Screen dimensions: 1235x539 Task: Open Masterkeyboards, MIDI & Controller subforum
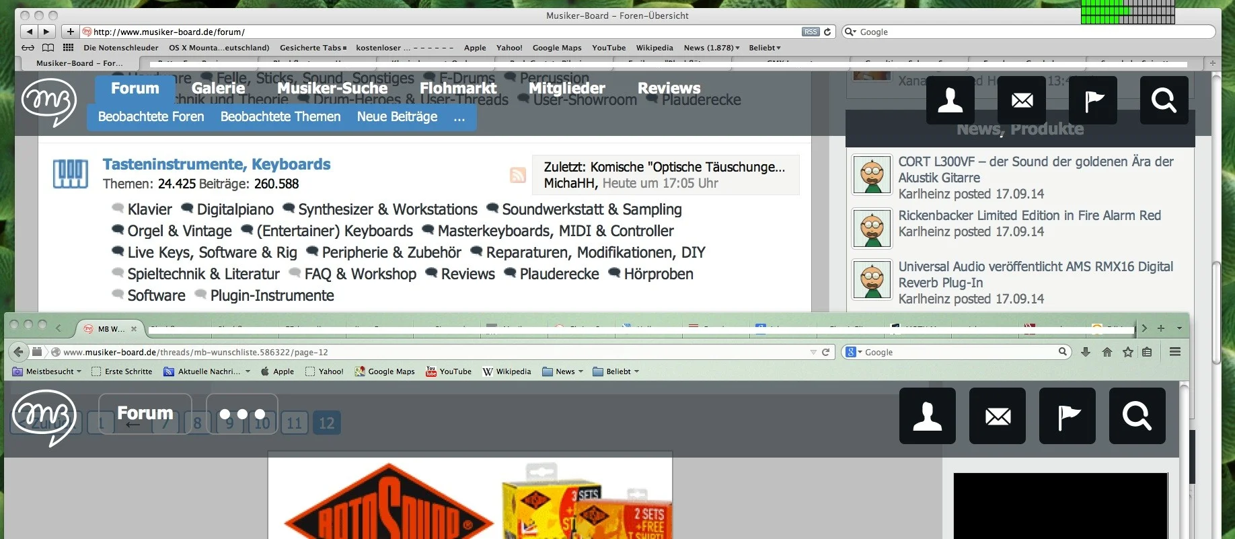point(556,231)
